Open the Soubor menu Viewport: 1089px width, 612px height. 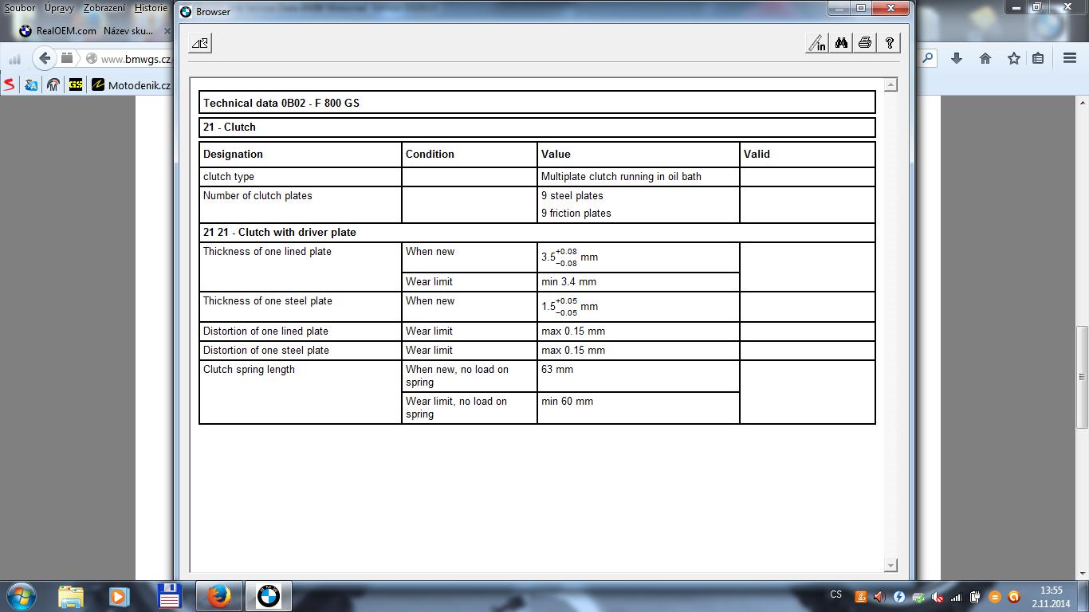(20, 8)
